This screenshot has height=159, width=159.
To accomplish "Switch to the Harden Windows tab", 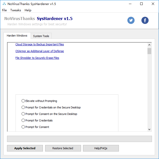I will (x=17, y=36).
